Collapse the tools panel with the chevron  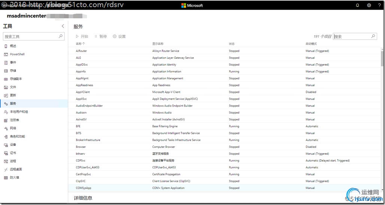[63, 26]
